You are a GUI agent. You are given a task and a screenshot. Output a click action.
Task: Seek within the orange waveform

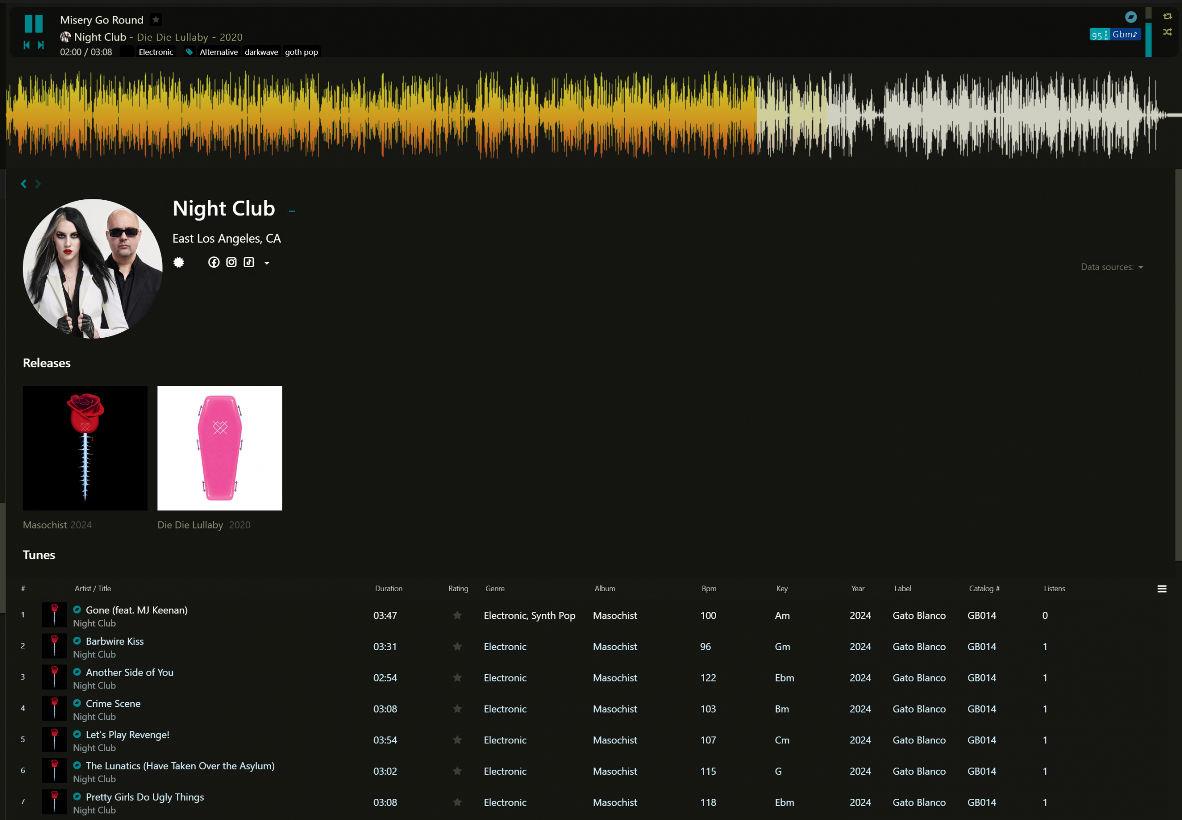[x=380, y=115]
